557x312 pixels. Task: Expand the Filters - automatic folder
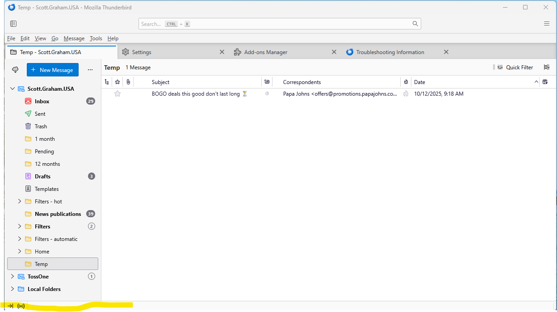[20, 239]
